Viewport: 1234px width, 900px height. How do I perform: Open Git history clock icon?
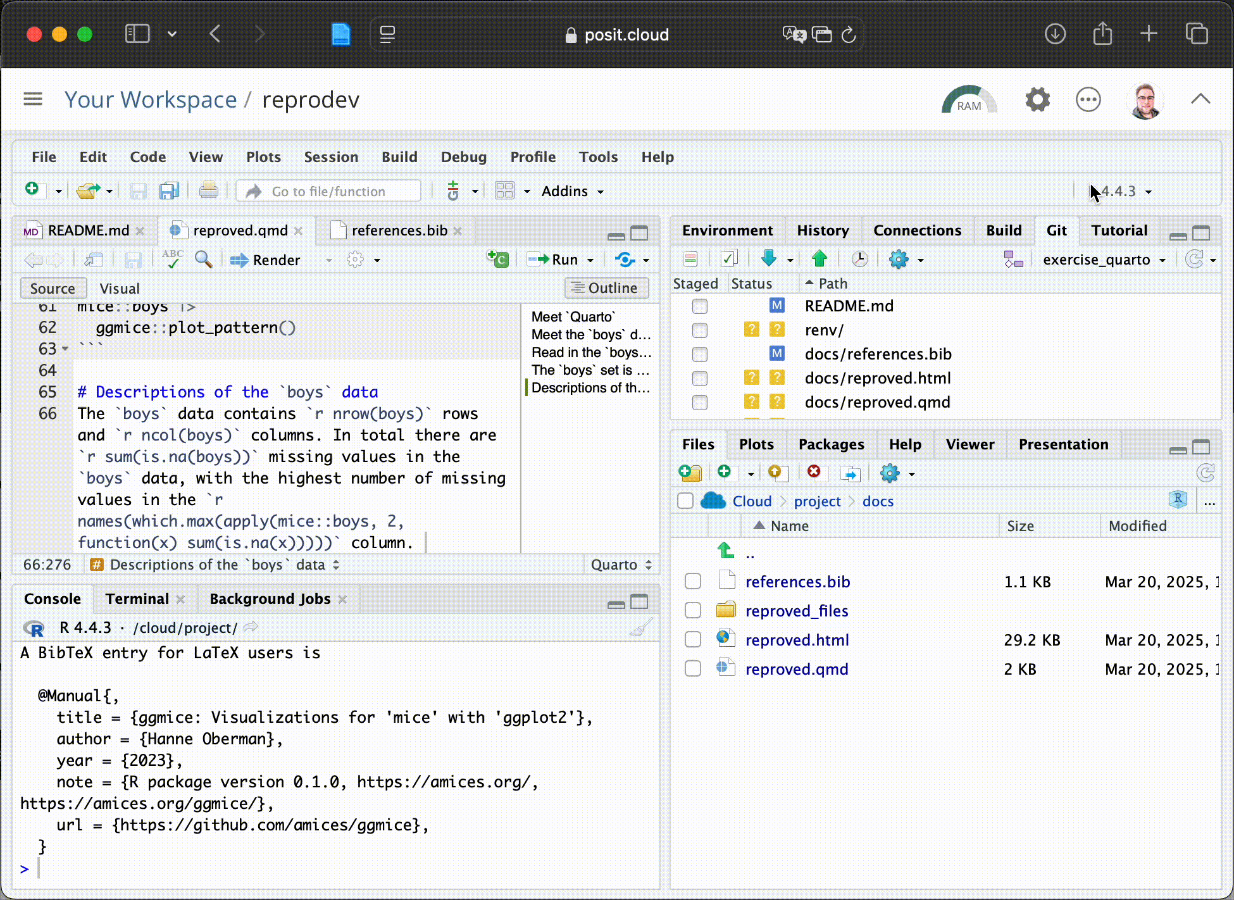click(859, 259)
